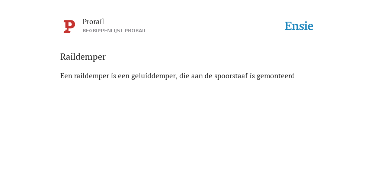Viewport: 381px width, 190px height.
Task: Click the word 'Een' starting the definition
Action: click(x=66, y=76)
